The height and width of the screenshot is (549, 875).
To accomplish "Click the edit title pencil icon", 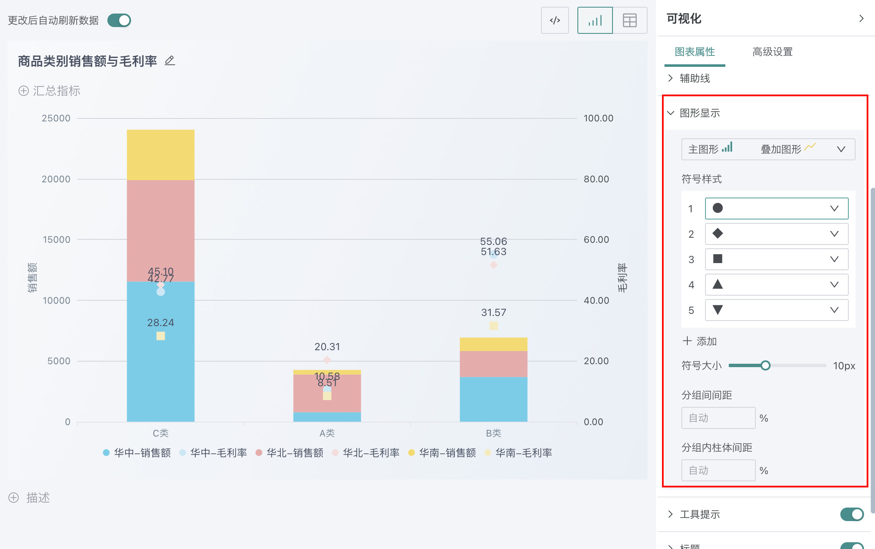I will [170, 61].
